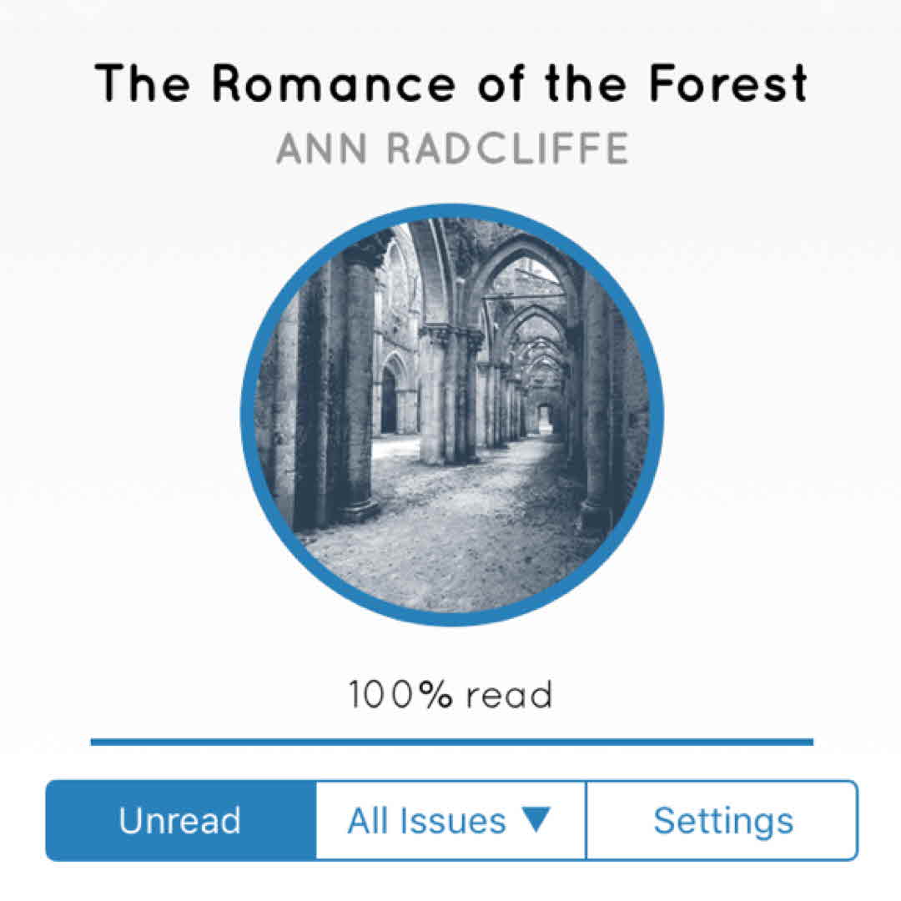Viewport: 901px width, 901px height.
Task: Click the title The Romance of the Forest
Action: [450, 82]
